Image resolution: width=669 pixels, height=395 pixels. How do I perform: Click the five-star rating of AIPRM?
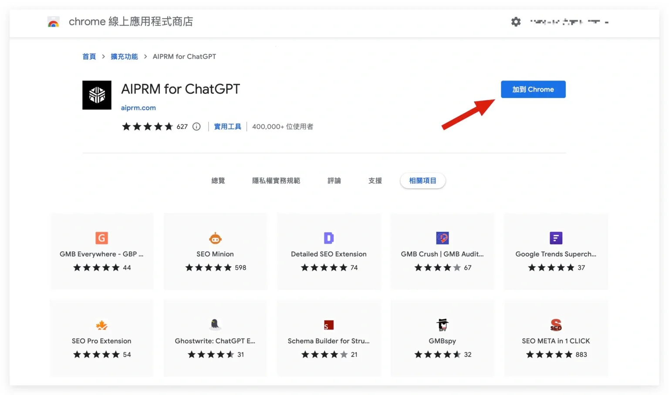click(148, 127)
